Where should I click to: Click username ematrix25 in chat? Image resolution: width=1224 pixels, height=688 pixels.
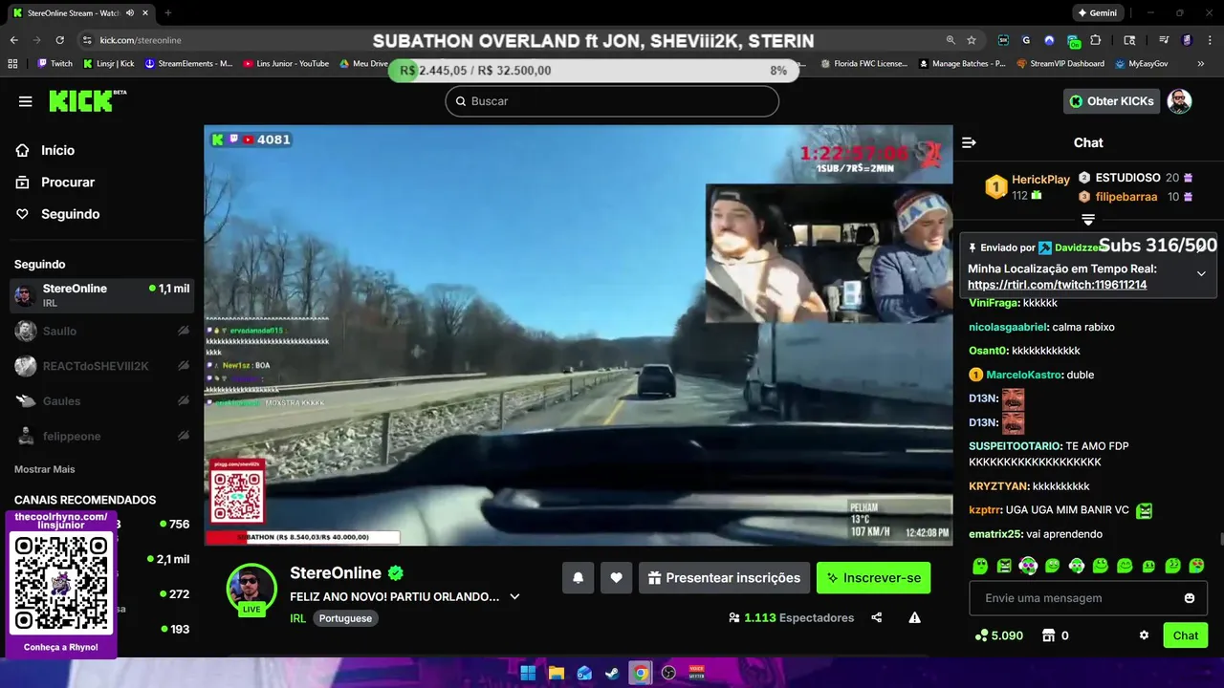pyautogui.click(x=995, y=534)
